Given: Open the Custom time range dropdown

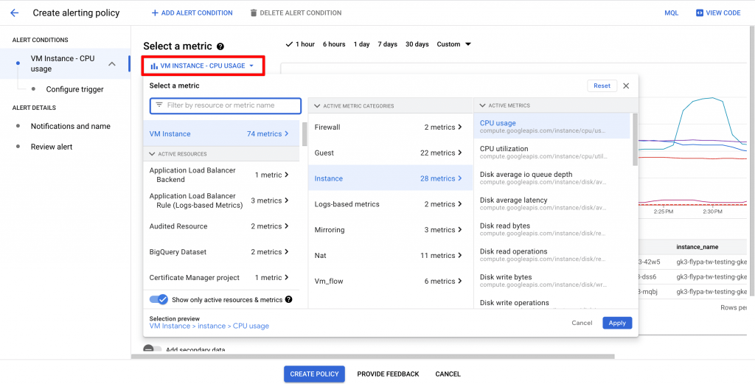Looking at the screenshot, I should [453, 44].
